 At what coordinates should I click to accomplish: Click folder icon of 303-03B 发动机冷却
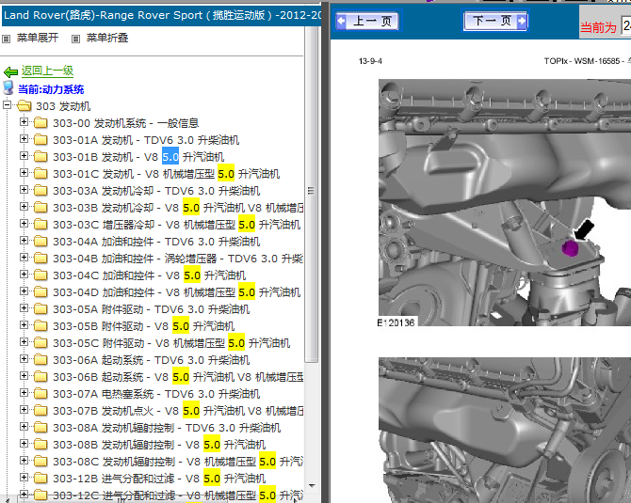40,207
